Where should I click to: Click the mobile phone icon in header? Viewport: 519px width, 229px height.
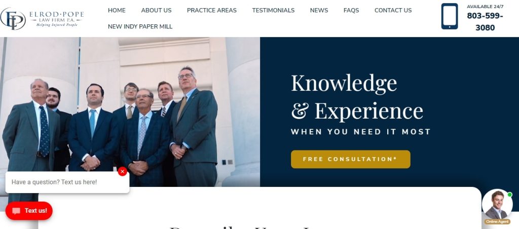click(x=450, y=16)
